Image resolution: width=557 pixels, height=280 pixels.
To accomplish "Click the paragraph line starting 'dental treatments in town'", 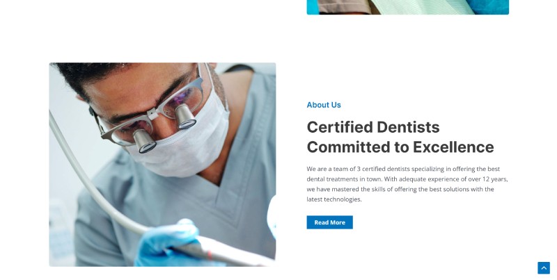I will pyautogui.click(x=407, y=179).
